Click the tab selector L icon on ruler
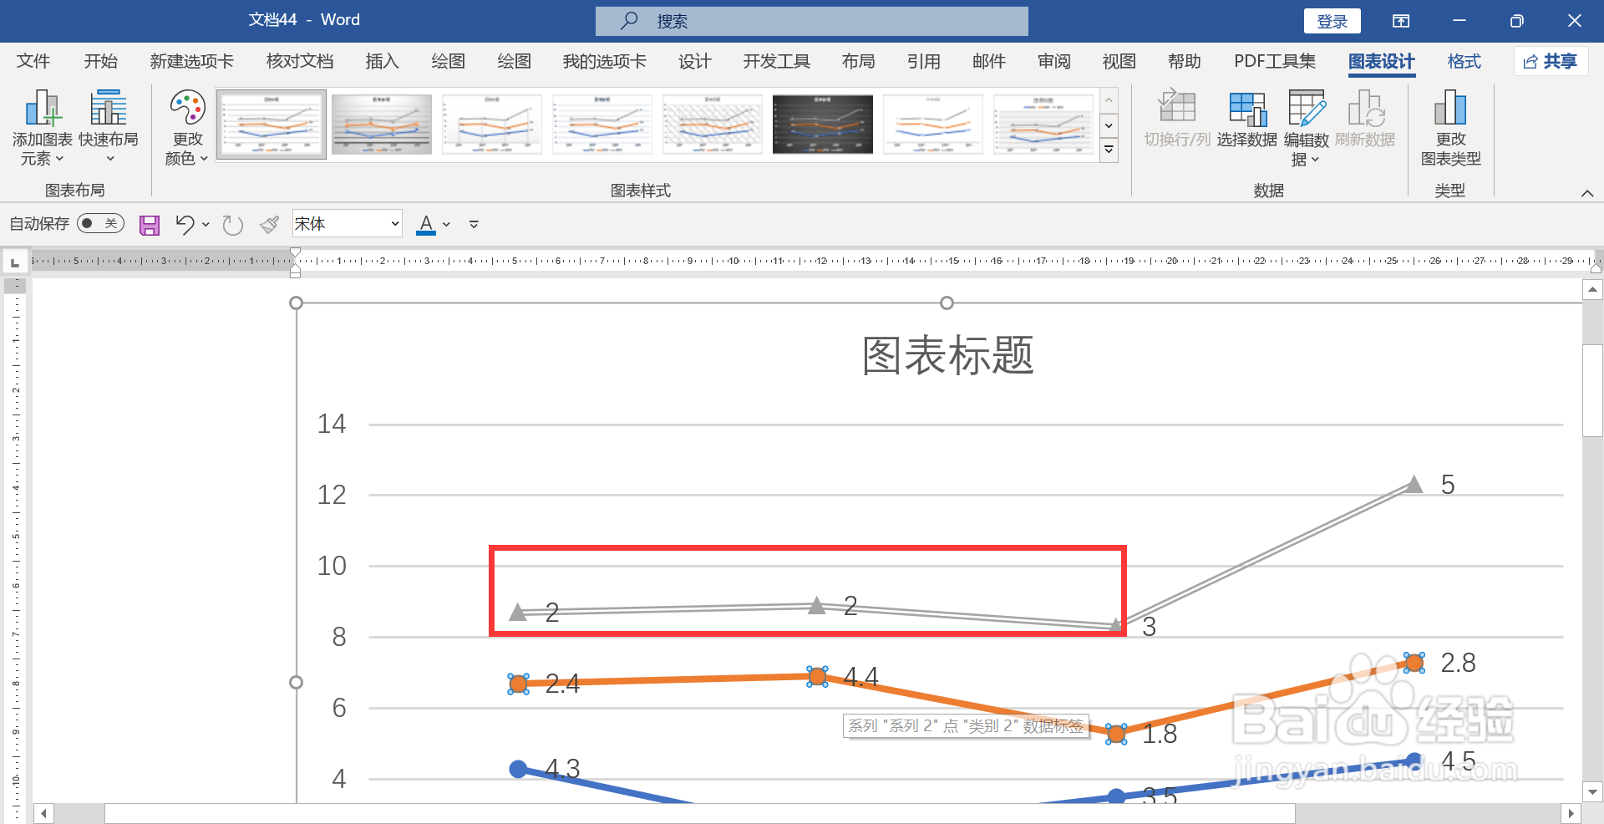1604x824 pixels. (14, 263)
